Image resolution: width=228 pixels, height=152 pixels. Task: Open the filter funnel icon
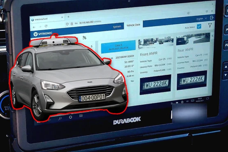coord(210,25)
